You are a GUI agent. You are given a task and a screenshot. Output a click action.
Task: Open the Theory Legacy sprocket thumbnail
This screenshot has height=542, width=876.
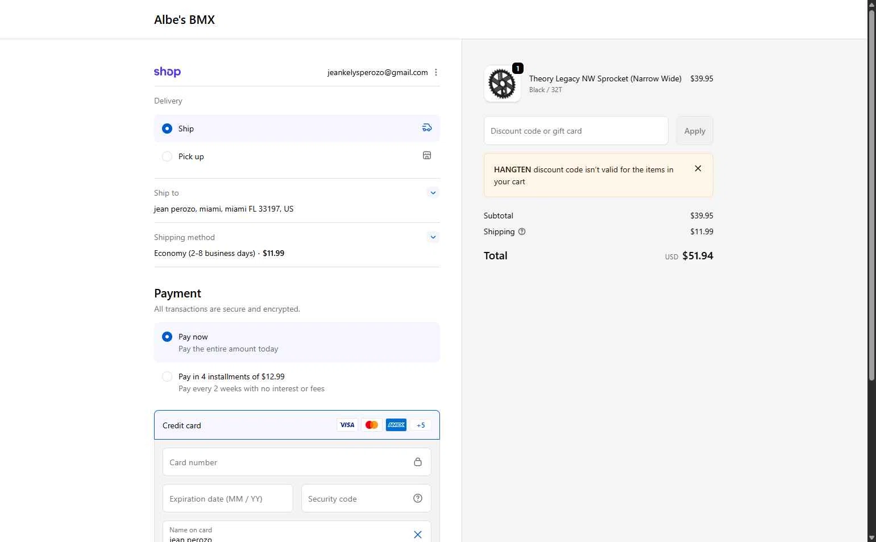tap(503, 84)
